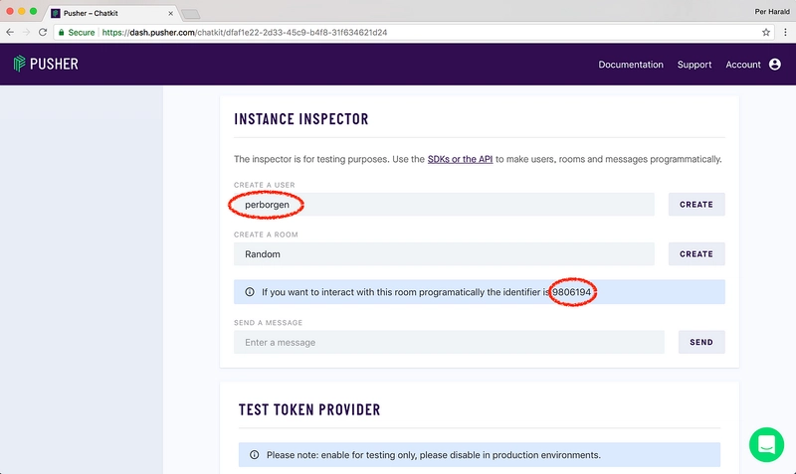This screenshot has width=796, height=474.
Task: Click the Per Harald profile name
Action: pos(772,12)
